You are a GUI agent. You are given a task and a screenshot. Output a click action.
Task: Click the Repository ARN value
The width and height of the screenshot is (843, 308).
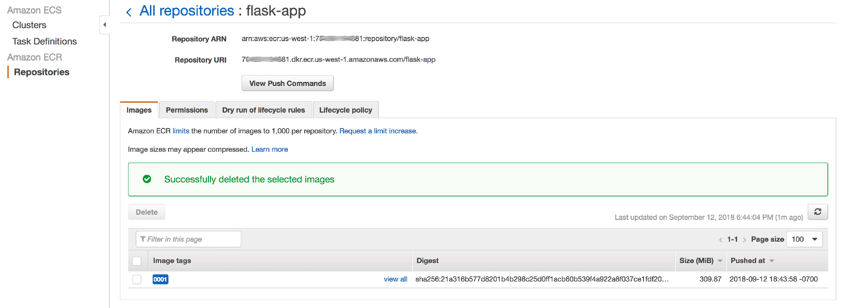(336, 38)
